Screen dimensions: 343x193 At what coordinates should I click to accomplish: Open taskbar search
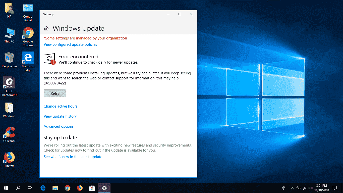(x=18, y=188)
